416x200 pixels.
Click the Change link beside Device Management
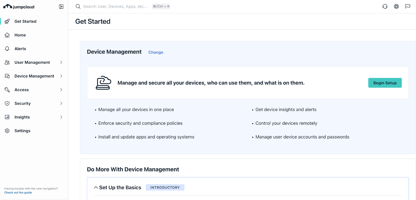click(x=156, y=52)
